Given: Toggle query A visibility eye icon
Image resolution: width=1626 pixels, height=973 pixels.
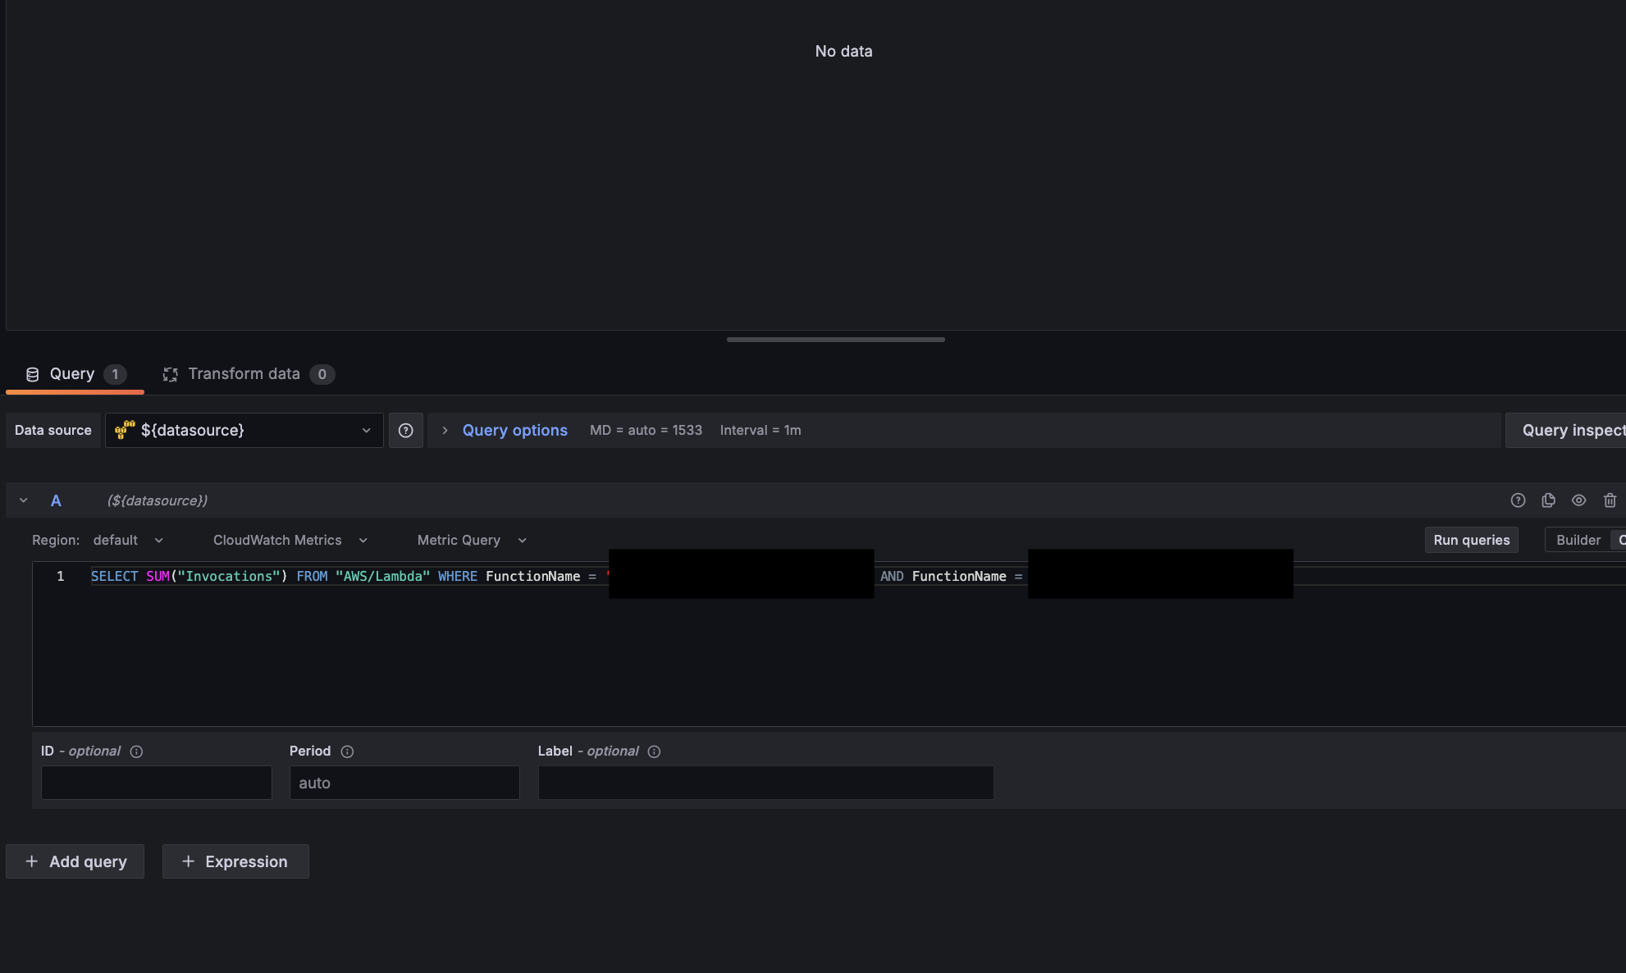Looking at the screenshot, I should point(1578,500).
